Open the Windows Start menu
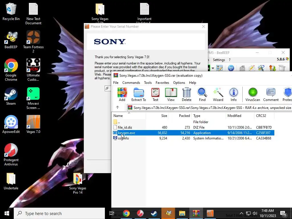292x219 pixels. coord(7,213)
